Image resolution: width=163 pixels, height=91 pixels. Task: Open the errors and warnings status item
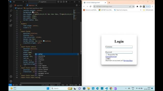[15, 85]
